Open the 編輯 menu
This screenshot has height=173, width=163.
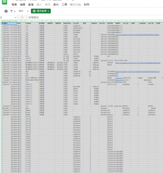click(x=23, y=5)
